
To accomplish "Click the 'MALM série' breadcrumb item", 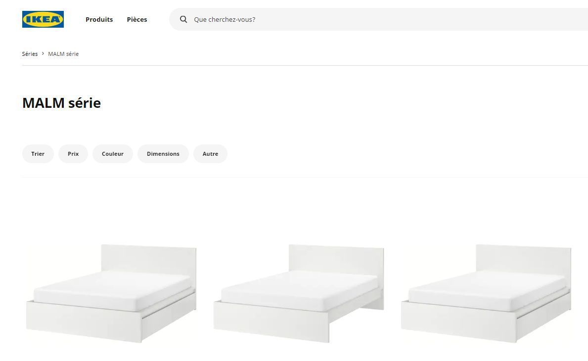I will coord(63,54).
